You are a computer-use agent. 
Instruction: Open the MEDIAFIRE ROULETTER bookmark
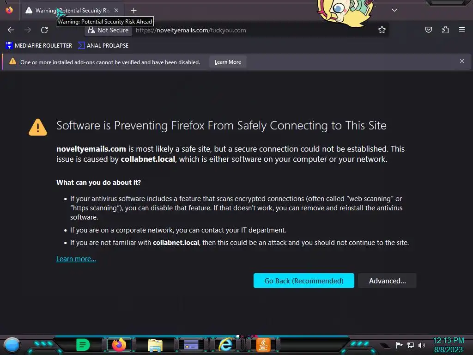click(39, 46)
